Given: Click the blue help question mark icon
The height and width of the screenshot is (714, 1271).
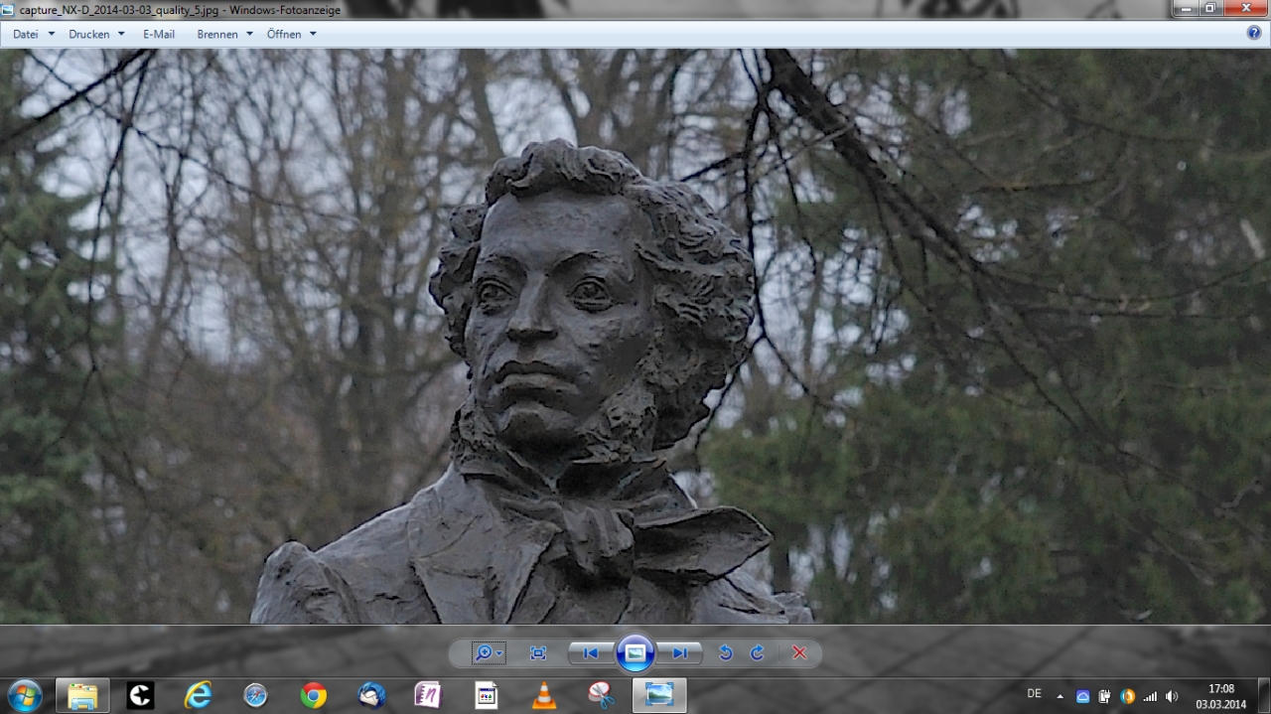Looking at the screenshot, I should tap(1254, 33).
